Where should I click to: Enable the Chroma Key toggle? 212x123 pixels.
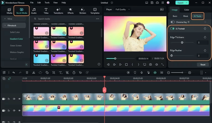coord(173,22)
